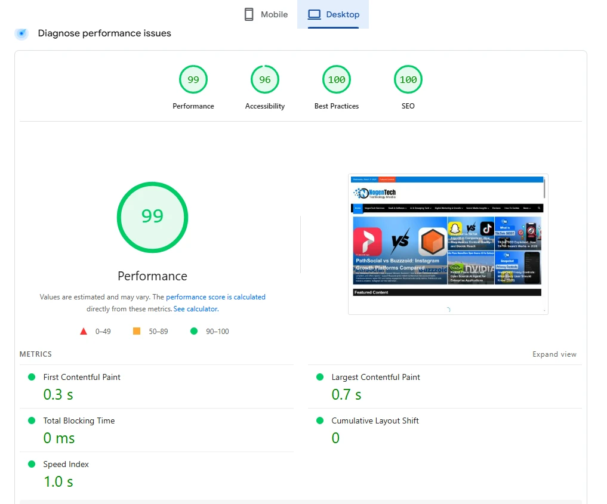Viewport: 607px width, 504px height.
Task: Click the '0.3 s' value
Action: (58, 394)
